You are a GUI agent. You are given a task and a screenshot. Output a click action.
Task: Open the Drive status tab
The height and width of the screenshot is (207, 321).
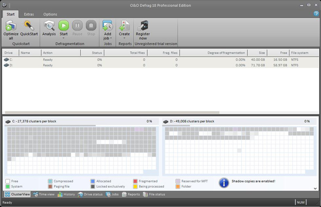(90, 194)
